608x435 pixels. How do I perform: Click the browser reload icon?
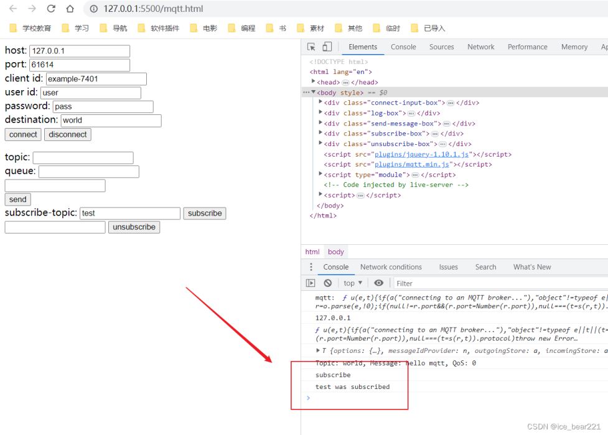pyautogui.click(x=51, y=9)
